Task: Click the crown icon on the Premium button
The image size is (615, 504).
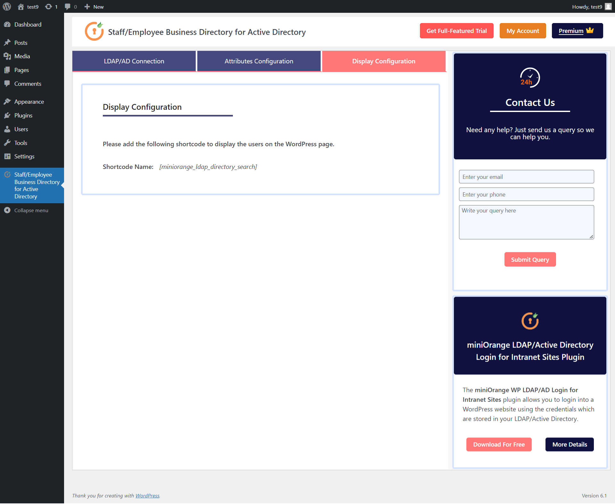Action: 590,31
